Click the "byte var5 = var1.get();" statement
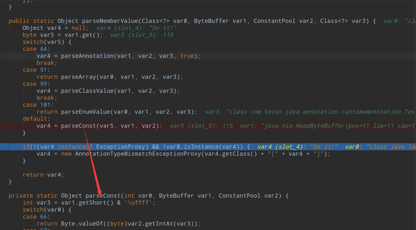The width and height of the screenshot is (416, 230). pos(63,35)
